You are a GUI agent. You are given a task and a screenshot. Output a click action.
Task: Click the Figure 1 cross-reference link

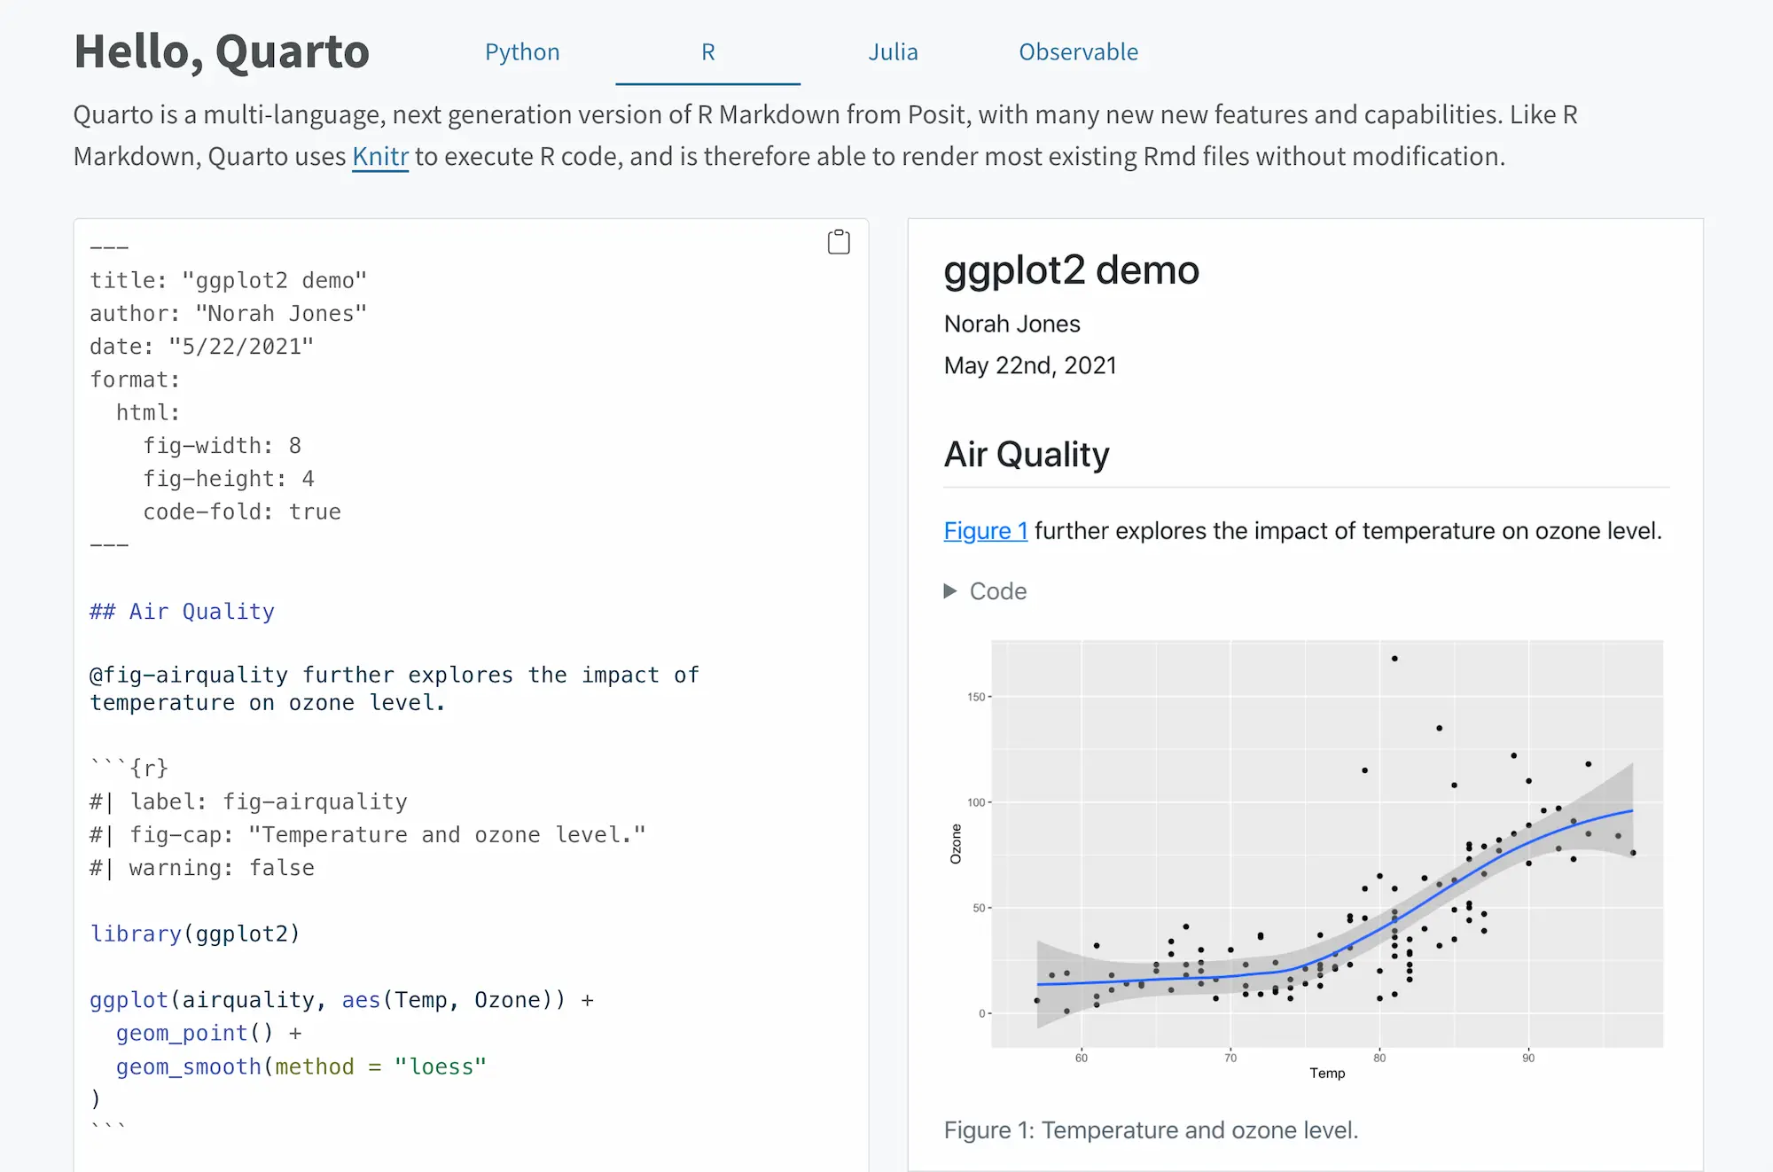point(985,531)
